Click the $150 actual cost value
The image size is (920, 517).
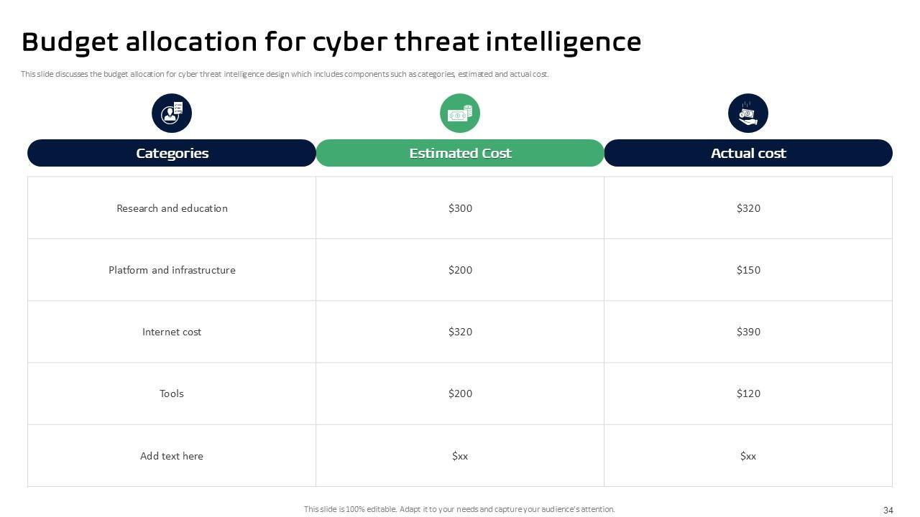(x=748, y=270)
